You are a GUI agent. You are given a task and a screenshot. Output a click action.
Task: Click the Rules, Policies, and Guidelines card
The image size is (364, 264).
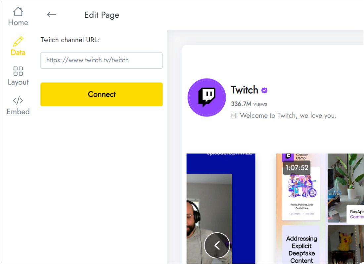[301, 193]
